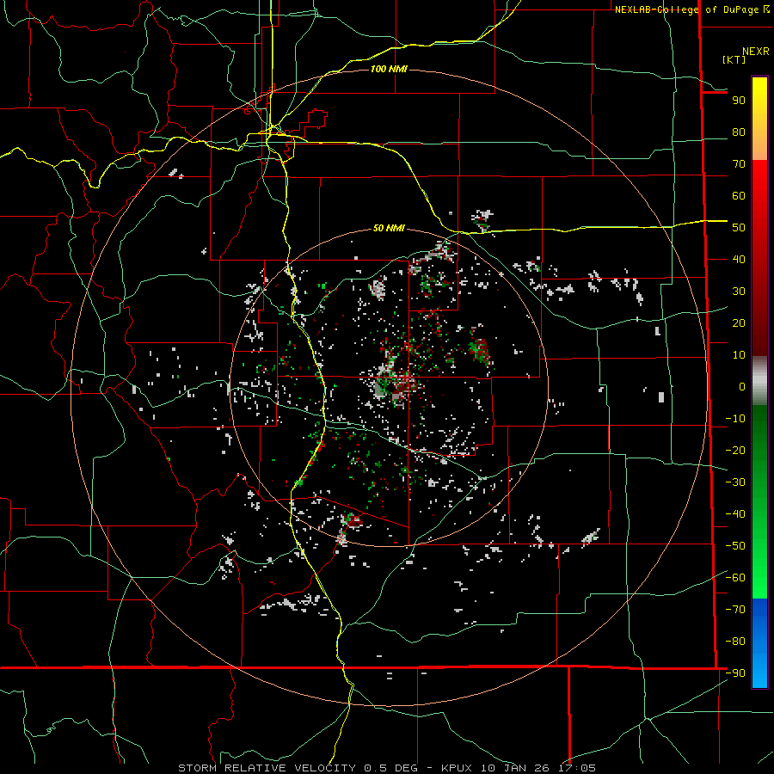774x774 pixels.
Task: Click the STORM RELATIVE VELOCITY 0.5 DEG caption
Action: pos(298,768)
